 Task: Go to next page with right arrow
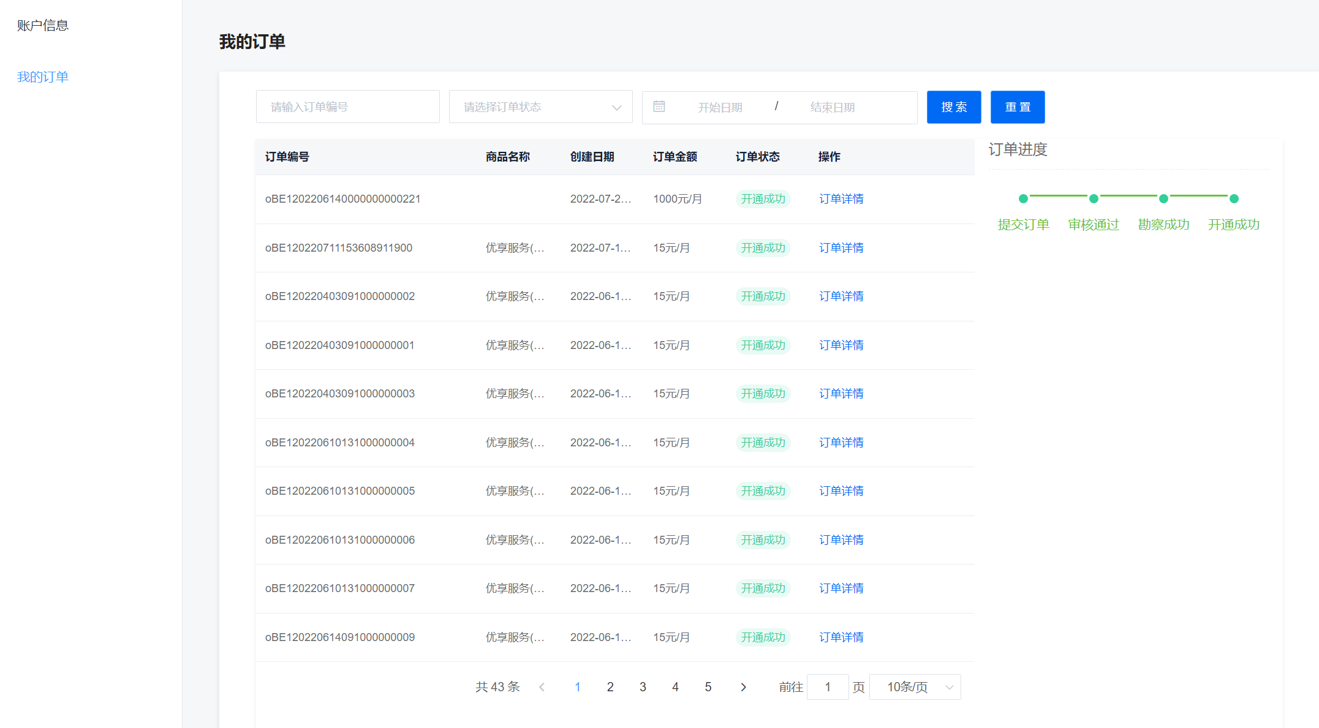coord(743,687)
